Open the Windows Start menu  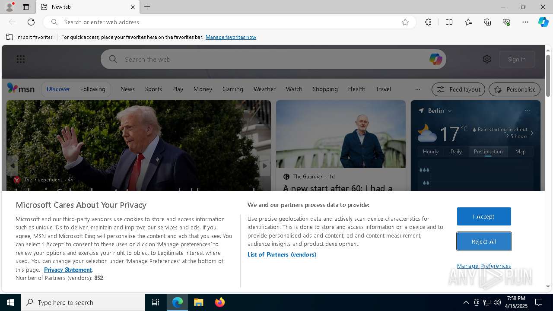(x=10, y=302)
